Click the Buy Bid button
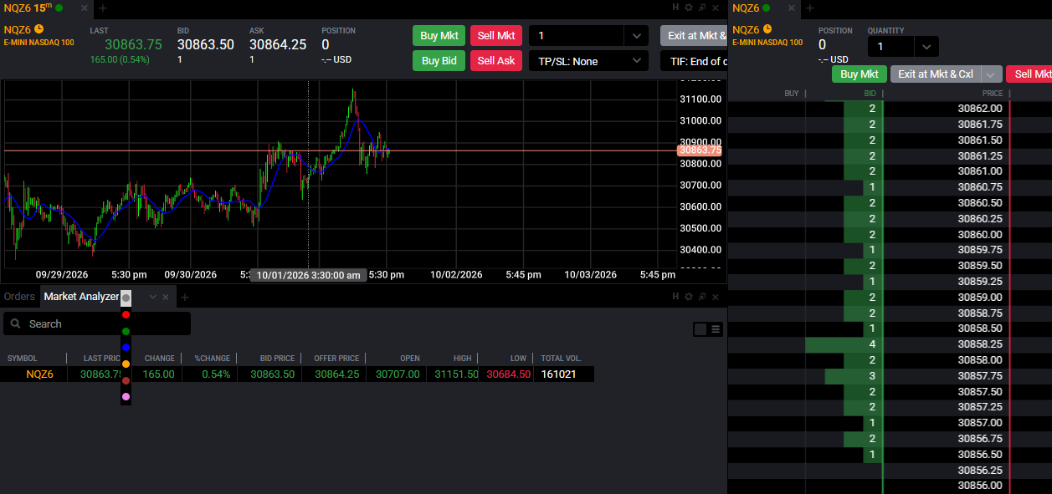 (x=439, y=61)
